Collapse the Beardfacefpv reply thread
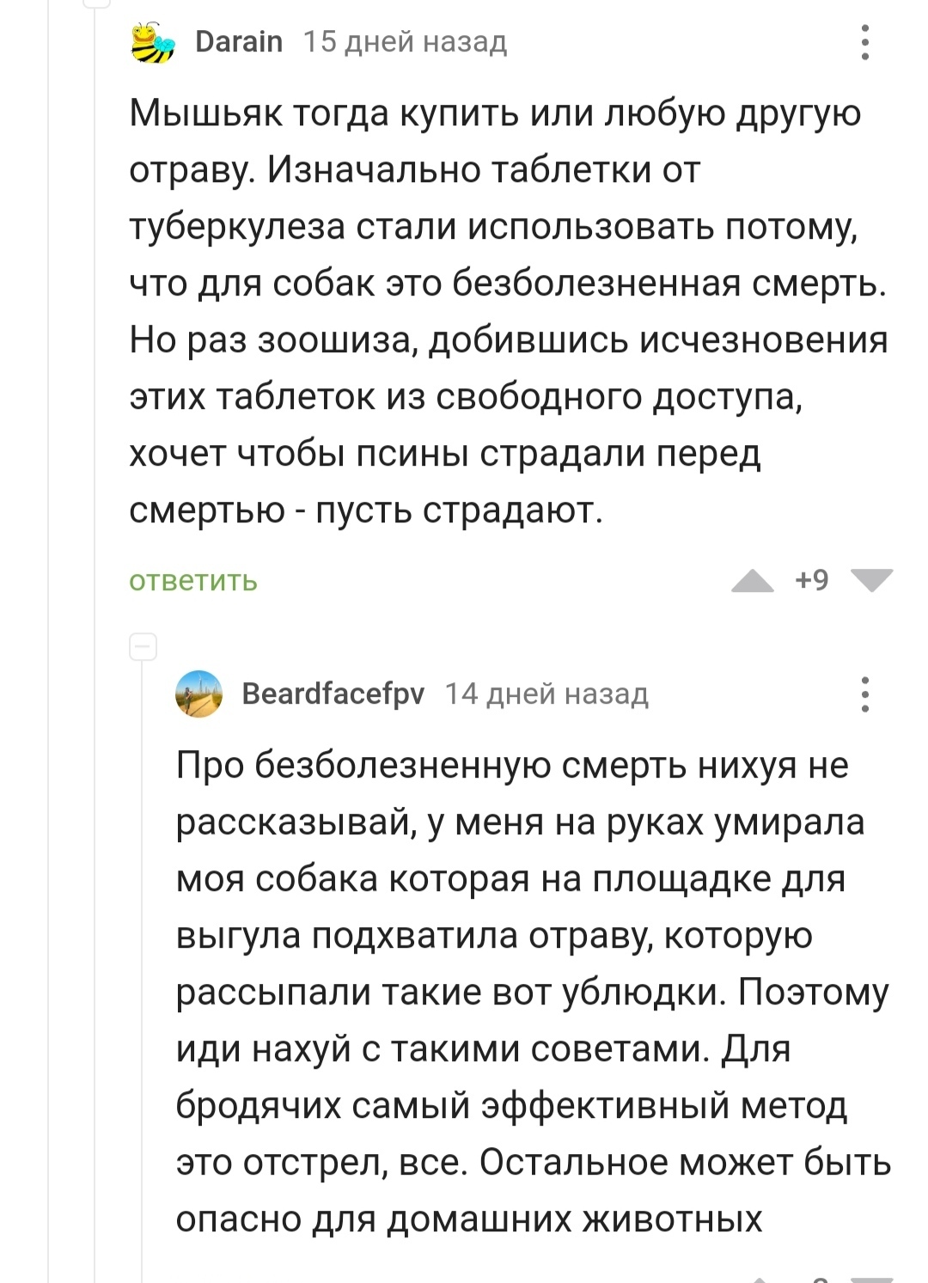 [143, 646]
